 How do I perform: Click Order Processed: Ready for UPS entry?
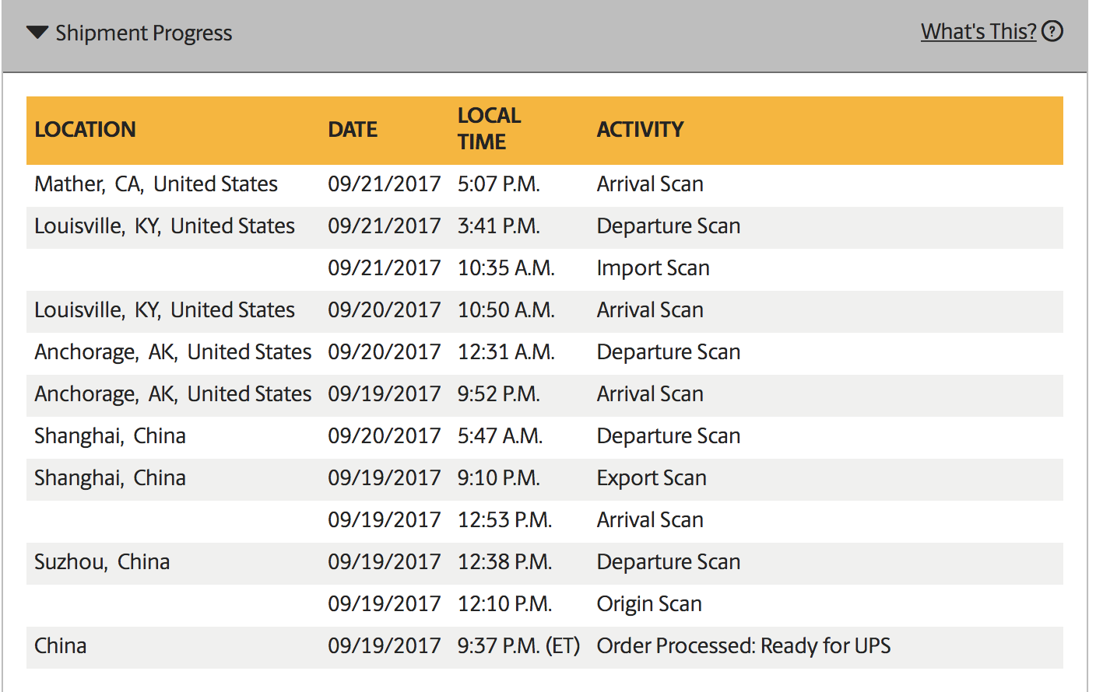[x=743, y=646]
